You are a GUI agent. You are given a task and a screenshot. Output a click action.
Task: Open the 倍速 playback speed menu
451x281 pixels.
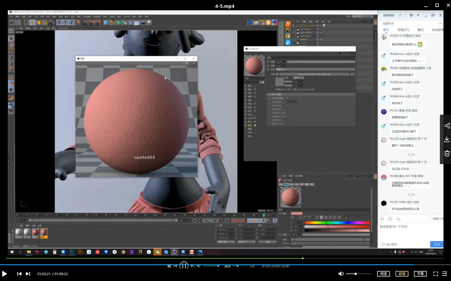tap(383, 274)
